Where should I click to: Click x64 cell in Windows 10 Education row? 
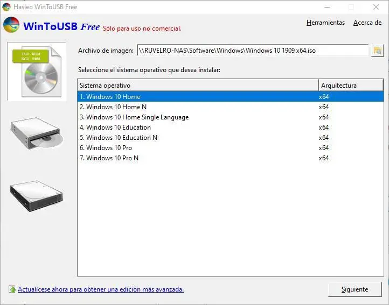[x=324, y=127]
